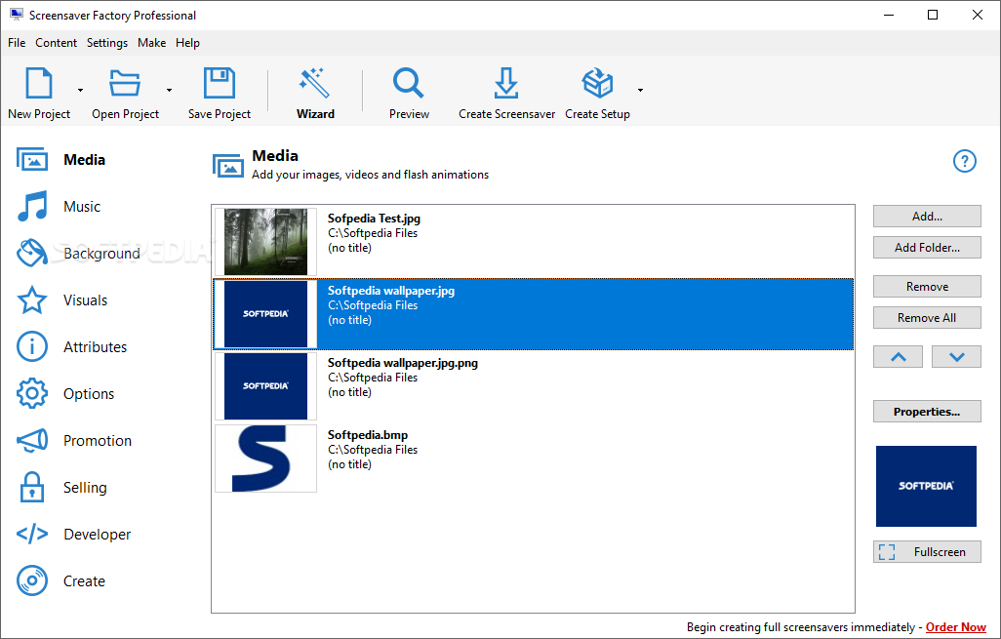Click the help question mark icon
Image resolution: width=1001 pixels, height=639 pixels.
(965, 161)
